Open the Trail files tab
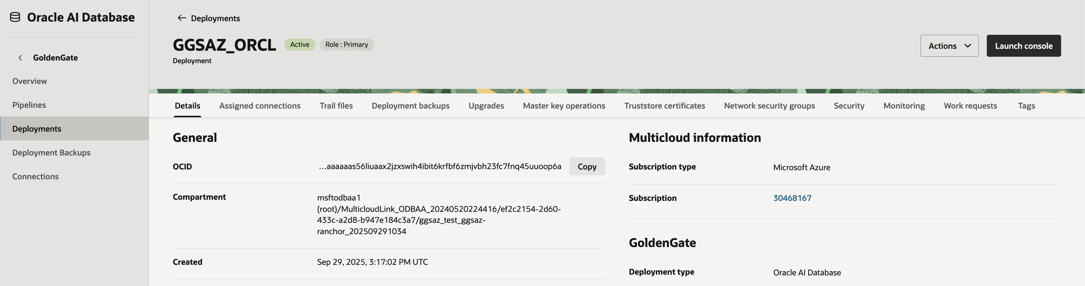Screen dimensions: 1085x286 tap(336, 106)
